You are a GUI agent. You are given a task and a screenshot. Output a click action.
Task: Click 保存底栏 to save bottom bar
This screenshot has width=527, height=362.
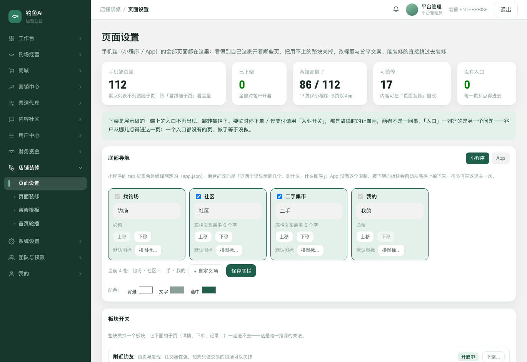[241, 271]
